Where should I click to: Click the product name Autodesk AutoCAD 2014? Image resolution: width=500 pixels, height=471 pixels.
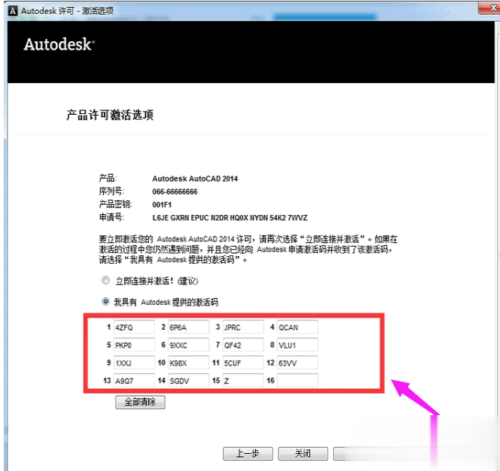click(195, 178)
